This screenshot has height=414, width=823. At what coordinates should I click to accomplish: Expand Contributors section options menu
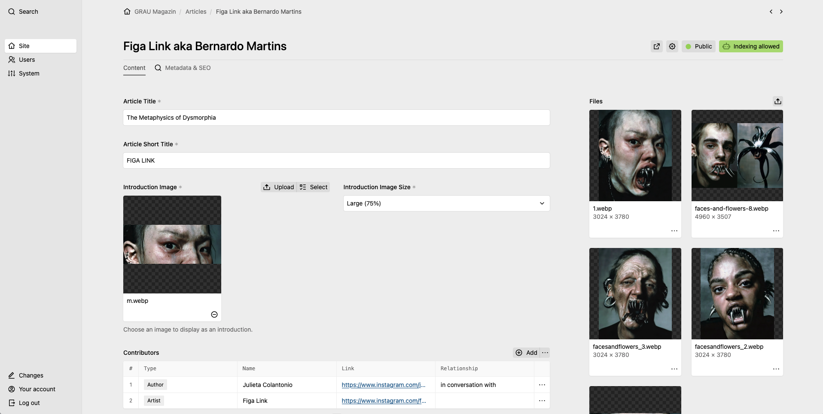[545, 353]
